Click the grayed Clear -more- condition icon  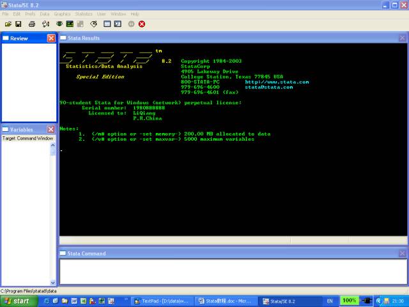[x=131, y=24]
